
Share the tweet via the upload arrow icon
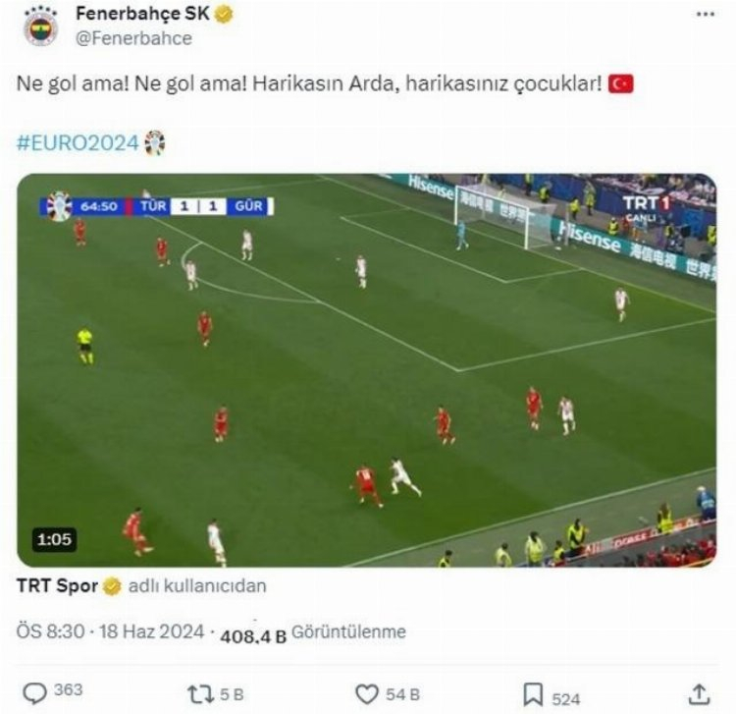point(699,694)
